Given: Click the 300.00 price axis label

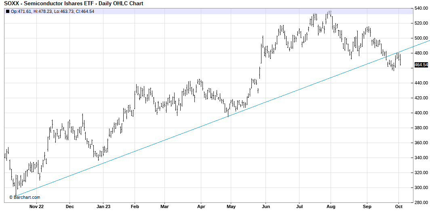Looking at the screenshot, I should (x=421, y=188).
